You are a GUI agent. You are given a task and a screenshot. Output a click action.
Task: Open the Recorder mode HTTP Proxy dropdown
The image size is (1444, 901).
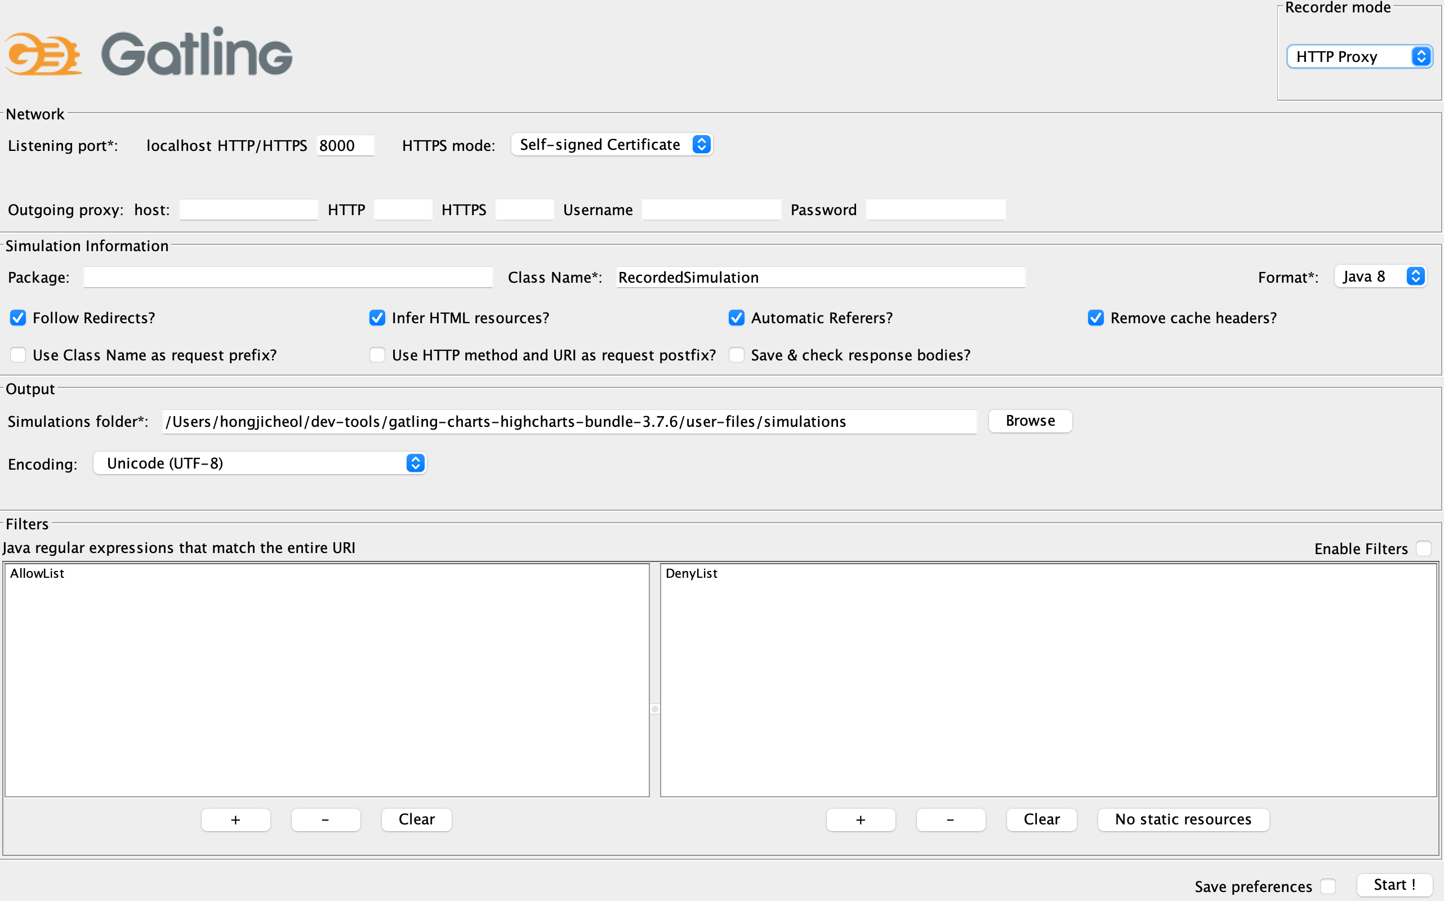[1359, 57]
